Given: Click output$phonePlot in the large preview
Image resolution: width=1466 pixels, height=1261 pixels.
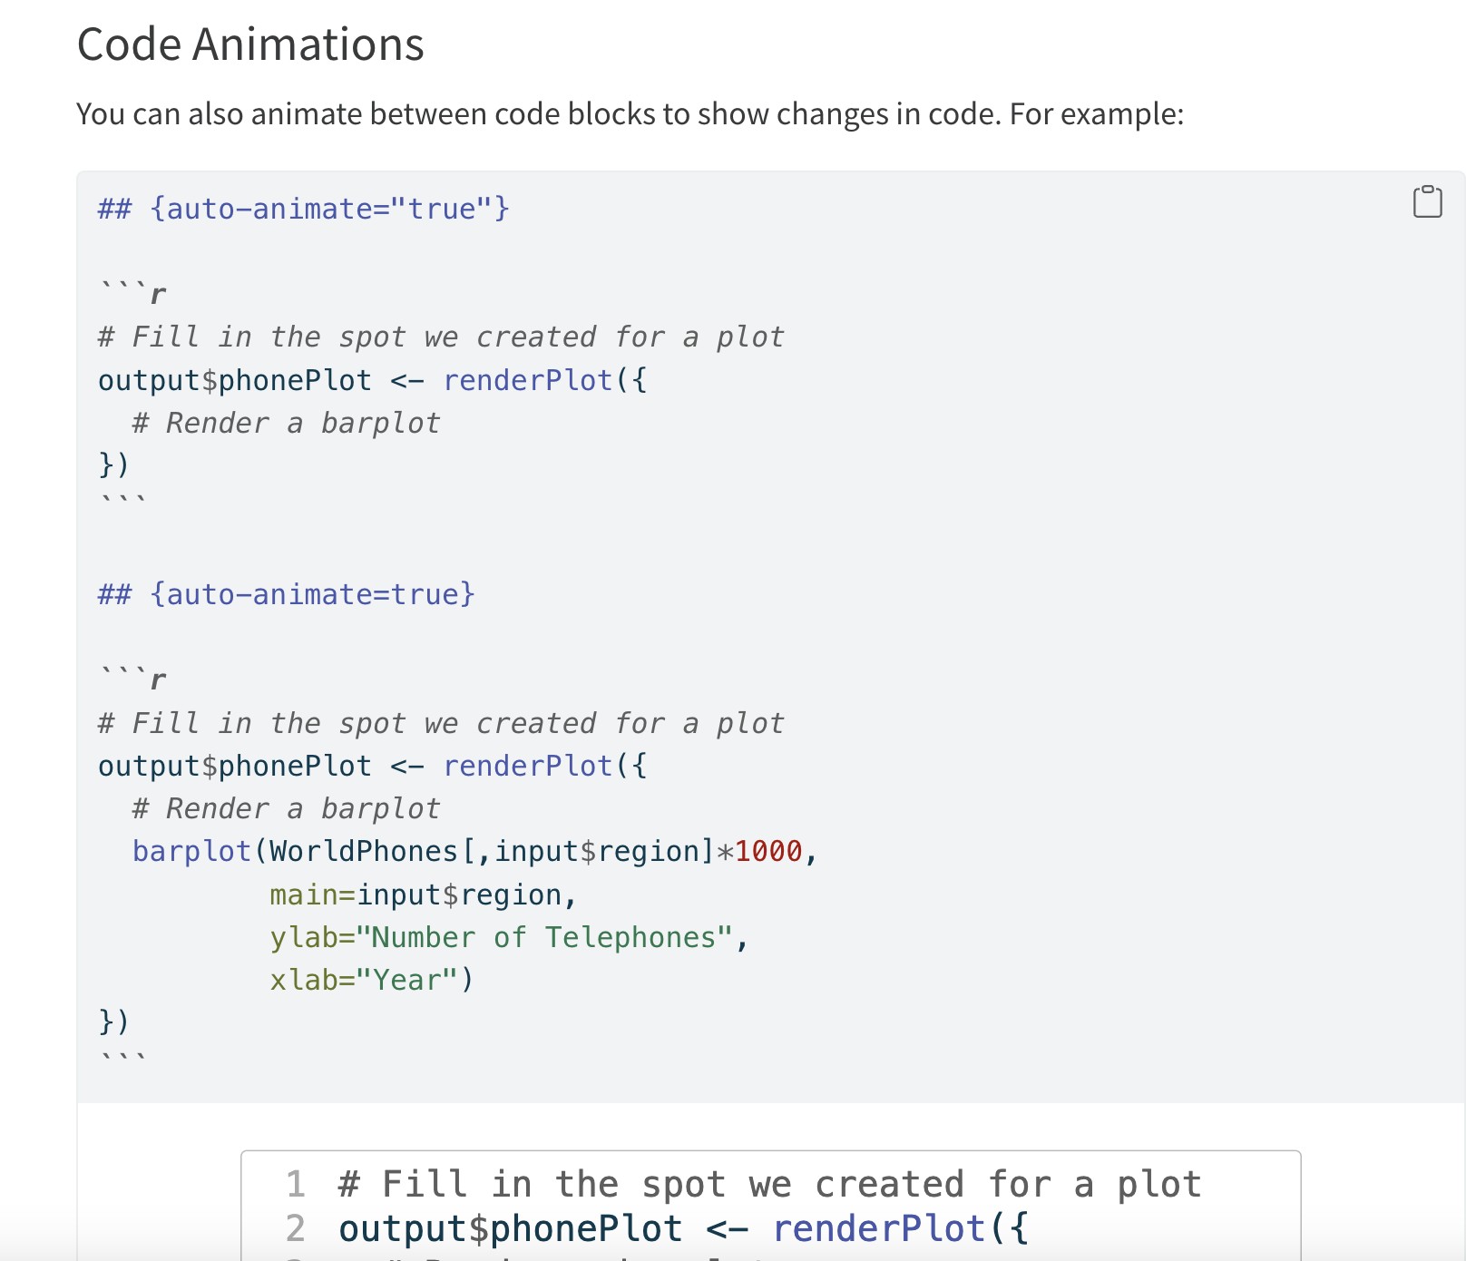Looking at the screenshot, I should 510,1228.
